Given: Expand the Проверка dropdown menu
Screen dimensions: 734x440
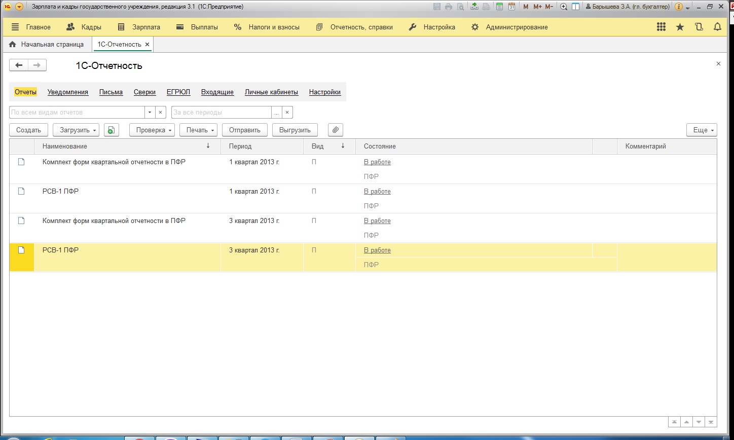Looking at the screenshot, I should pyautogui.click(x=152, y=130).
